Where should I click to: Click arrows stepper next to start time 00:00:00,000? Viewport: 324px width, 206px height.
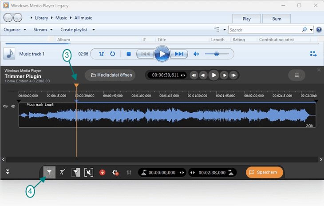click(182, 173)
